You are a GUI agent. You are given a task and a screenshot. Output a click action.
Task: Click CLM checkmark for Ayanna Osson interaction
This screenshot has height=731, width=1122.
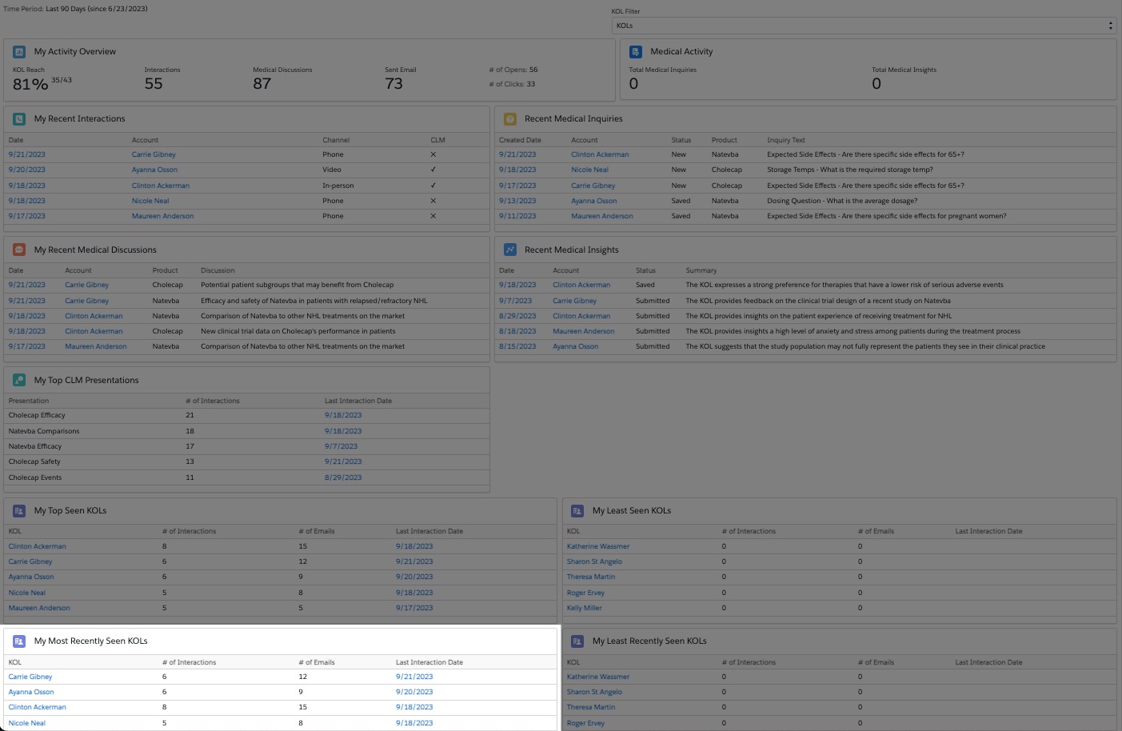tap(433, 170)
